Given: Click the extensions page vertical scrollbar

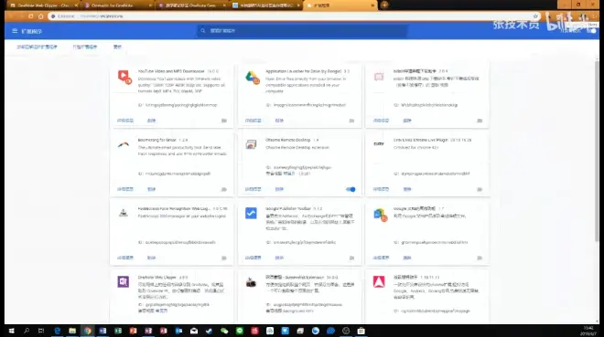Looking at the screenshot, I should tap(597, 150).
